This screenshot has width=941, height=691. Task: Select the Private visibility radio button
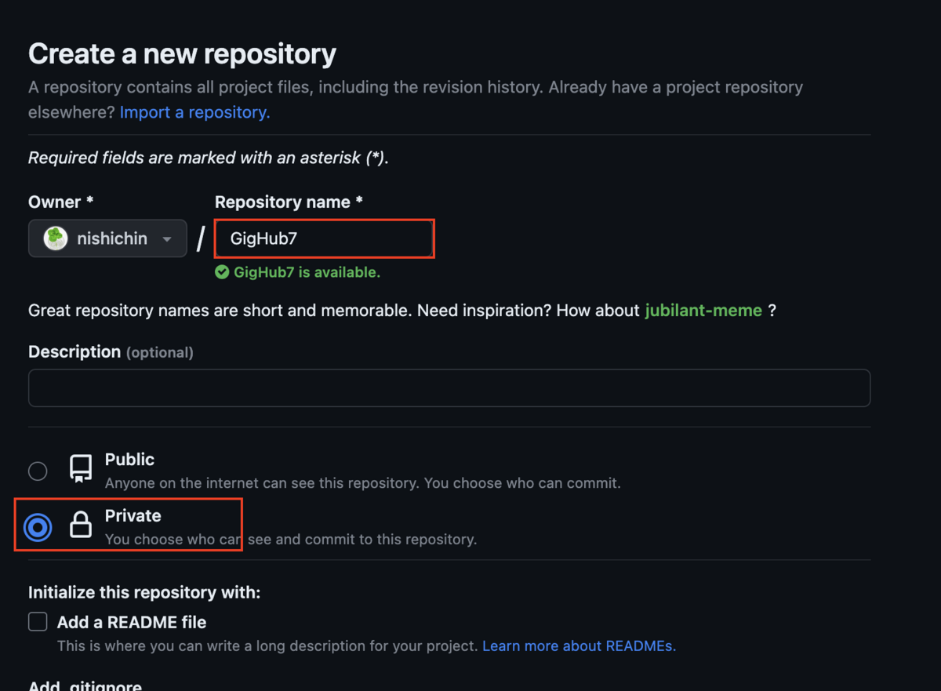point(38,527)
